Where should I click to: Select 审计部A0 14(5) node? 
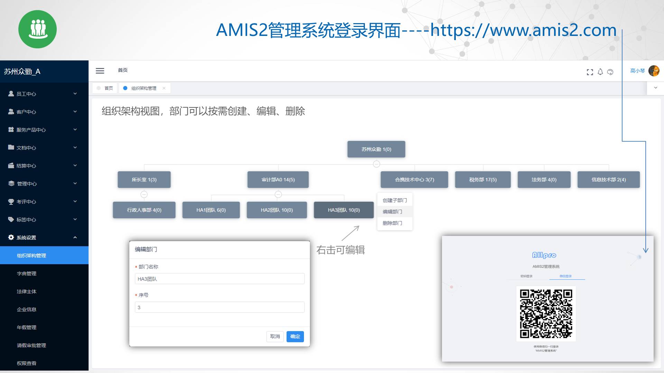click(x=278, y=180)
